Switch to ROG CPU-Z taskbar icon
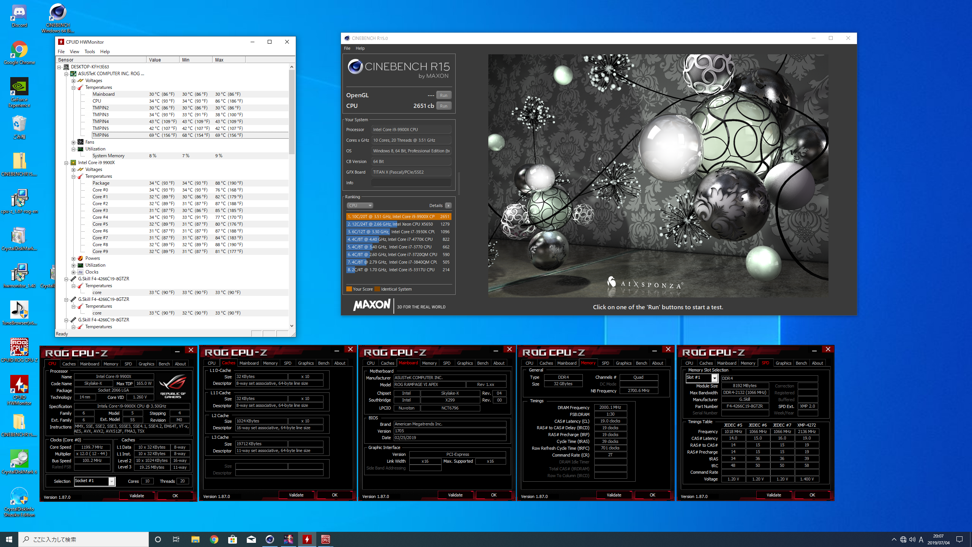 tap(325, 539)
